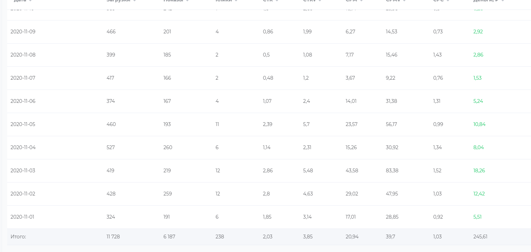Viewport: 531px width, 252px height.
Task: Click the total earnings value 245,61
Action: (480, 237)
